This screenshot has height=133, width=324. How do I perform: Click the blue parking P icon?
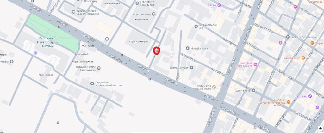click(35, 53)
